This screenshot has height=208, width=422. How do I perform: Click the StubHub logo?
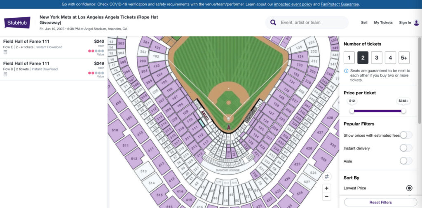tap(17, 23)
